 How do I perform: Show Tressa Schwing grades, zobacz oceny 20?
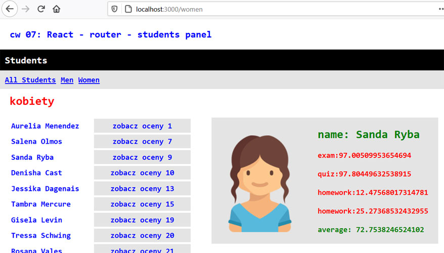click(x=142, y=236)
